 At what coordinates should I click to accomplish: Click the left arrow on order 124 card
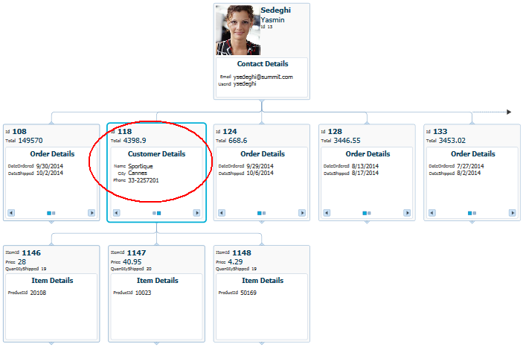[x=222, y=213]
